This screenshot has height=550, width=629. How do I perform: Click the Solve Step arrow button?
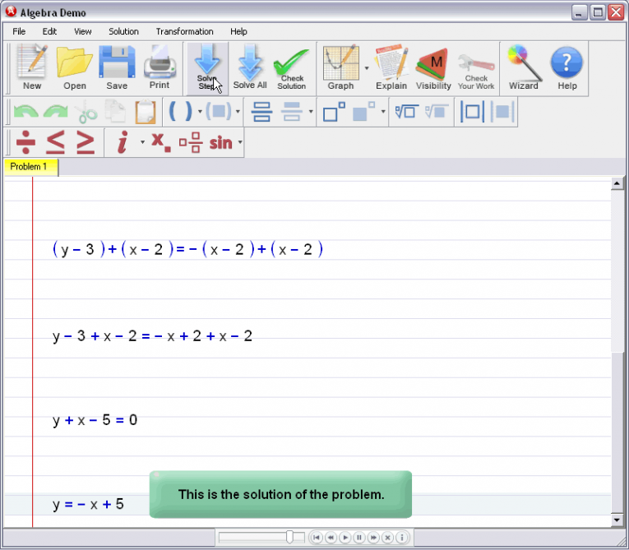point(207,68)
